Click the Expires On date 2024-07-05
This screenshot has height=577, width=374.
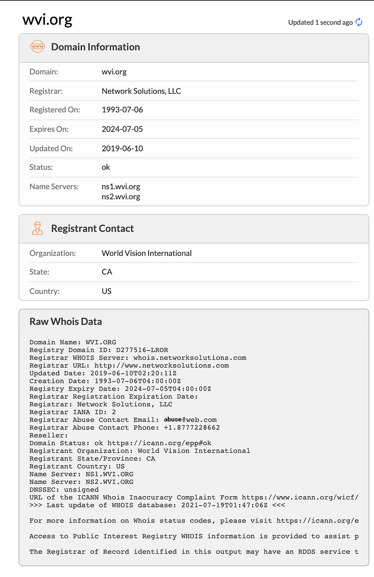[x=122, y=129]
